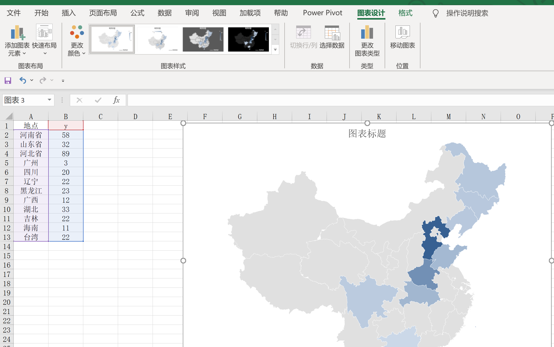Click the Move Chart icon
The image size is (554, 347).
click(402, 32)
